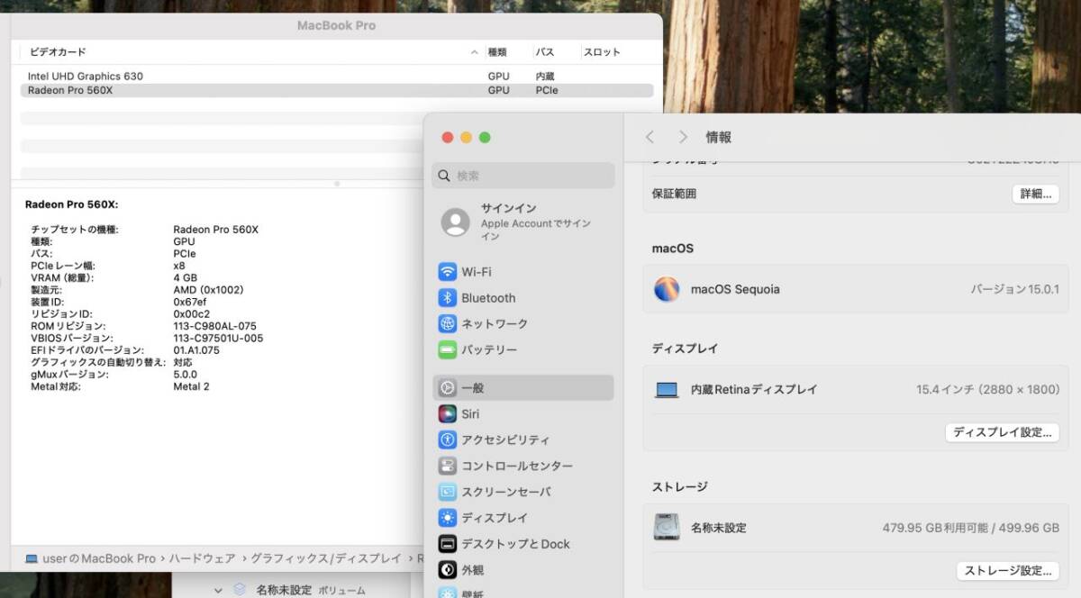Click the Wi-Fi icon in sidebar
Screen dimensions: 1081x598
448,272
